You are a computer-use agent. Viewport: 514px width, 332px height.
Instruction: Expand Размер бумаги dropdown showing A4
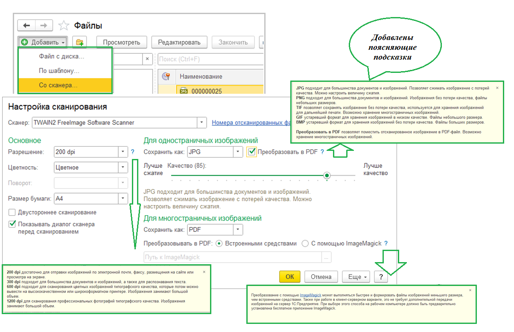pos(123,198)
